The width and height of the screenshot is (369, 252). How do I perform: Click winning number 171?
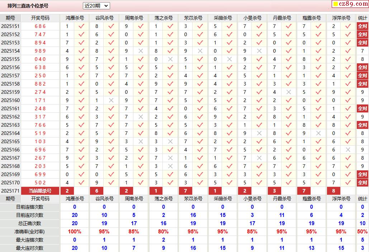(x=40, y=100)
